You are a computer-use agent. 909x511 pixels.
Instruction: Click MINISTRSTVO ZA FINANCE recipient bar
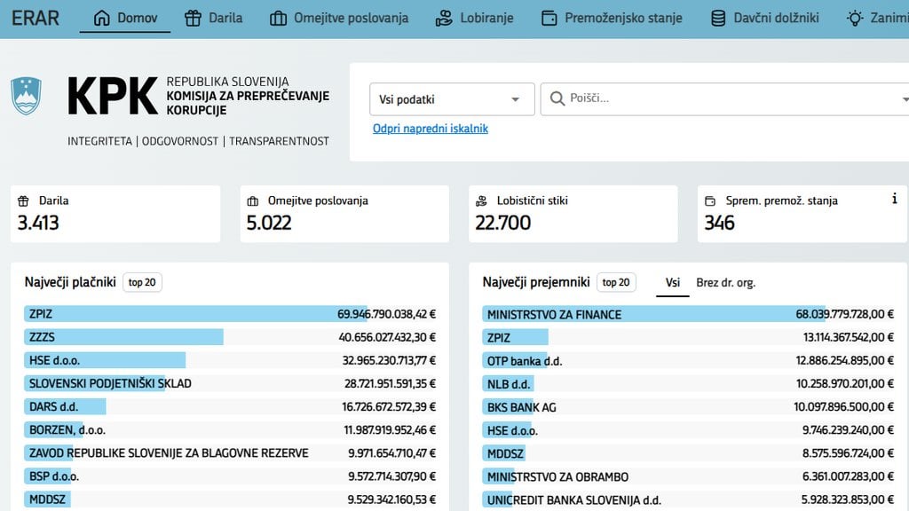point(688,314)
